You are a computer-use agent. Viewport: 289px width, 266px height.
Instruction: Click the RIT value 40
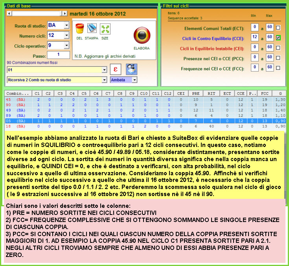[212, 126]
